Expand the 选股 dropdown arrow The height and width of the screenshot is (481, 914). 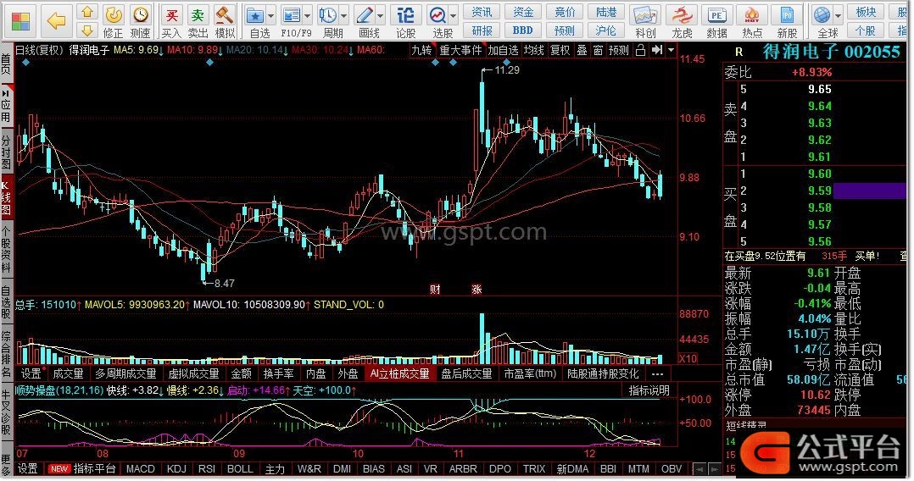click(x=454, y=16)
